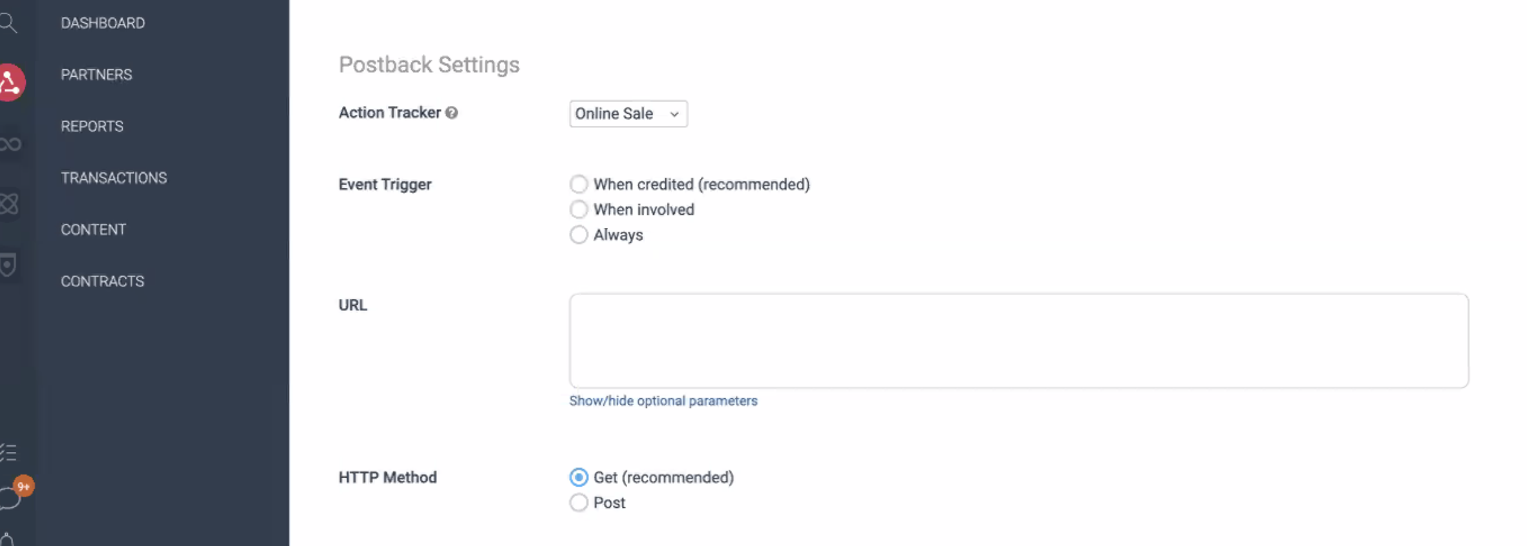Image resolution: width=1527 pixels, height=546 pixels.
Task: Open the Contracts menu item
Action: (102, 281)
